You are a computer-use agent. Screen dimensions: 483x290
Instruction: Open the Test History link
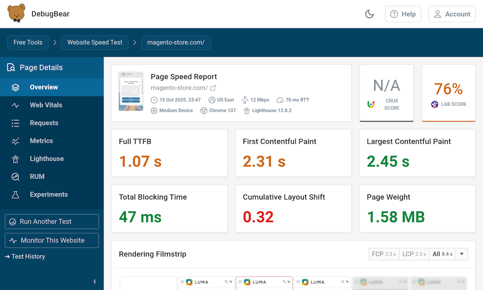click(28, 257)
